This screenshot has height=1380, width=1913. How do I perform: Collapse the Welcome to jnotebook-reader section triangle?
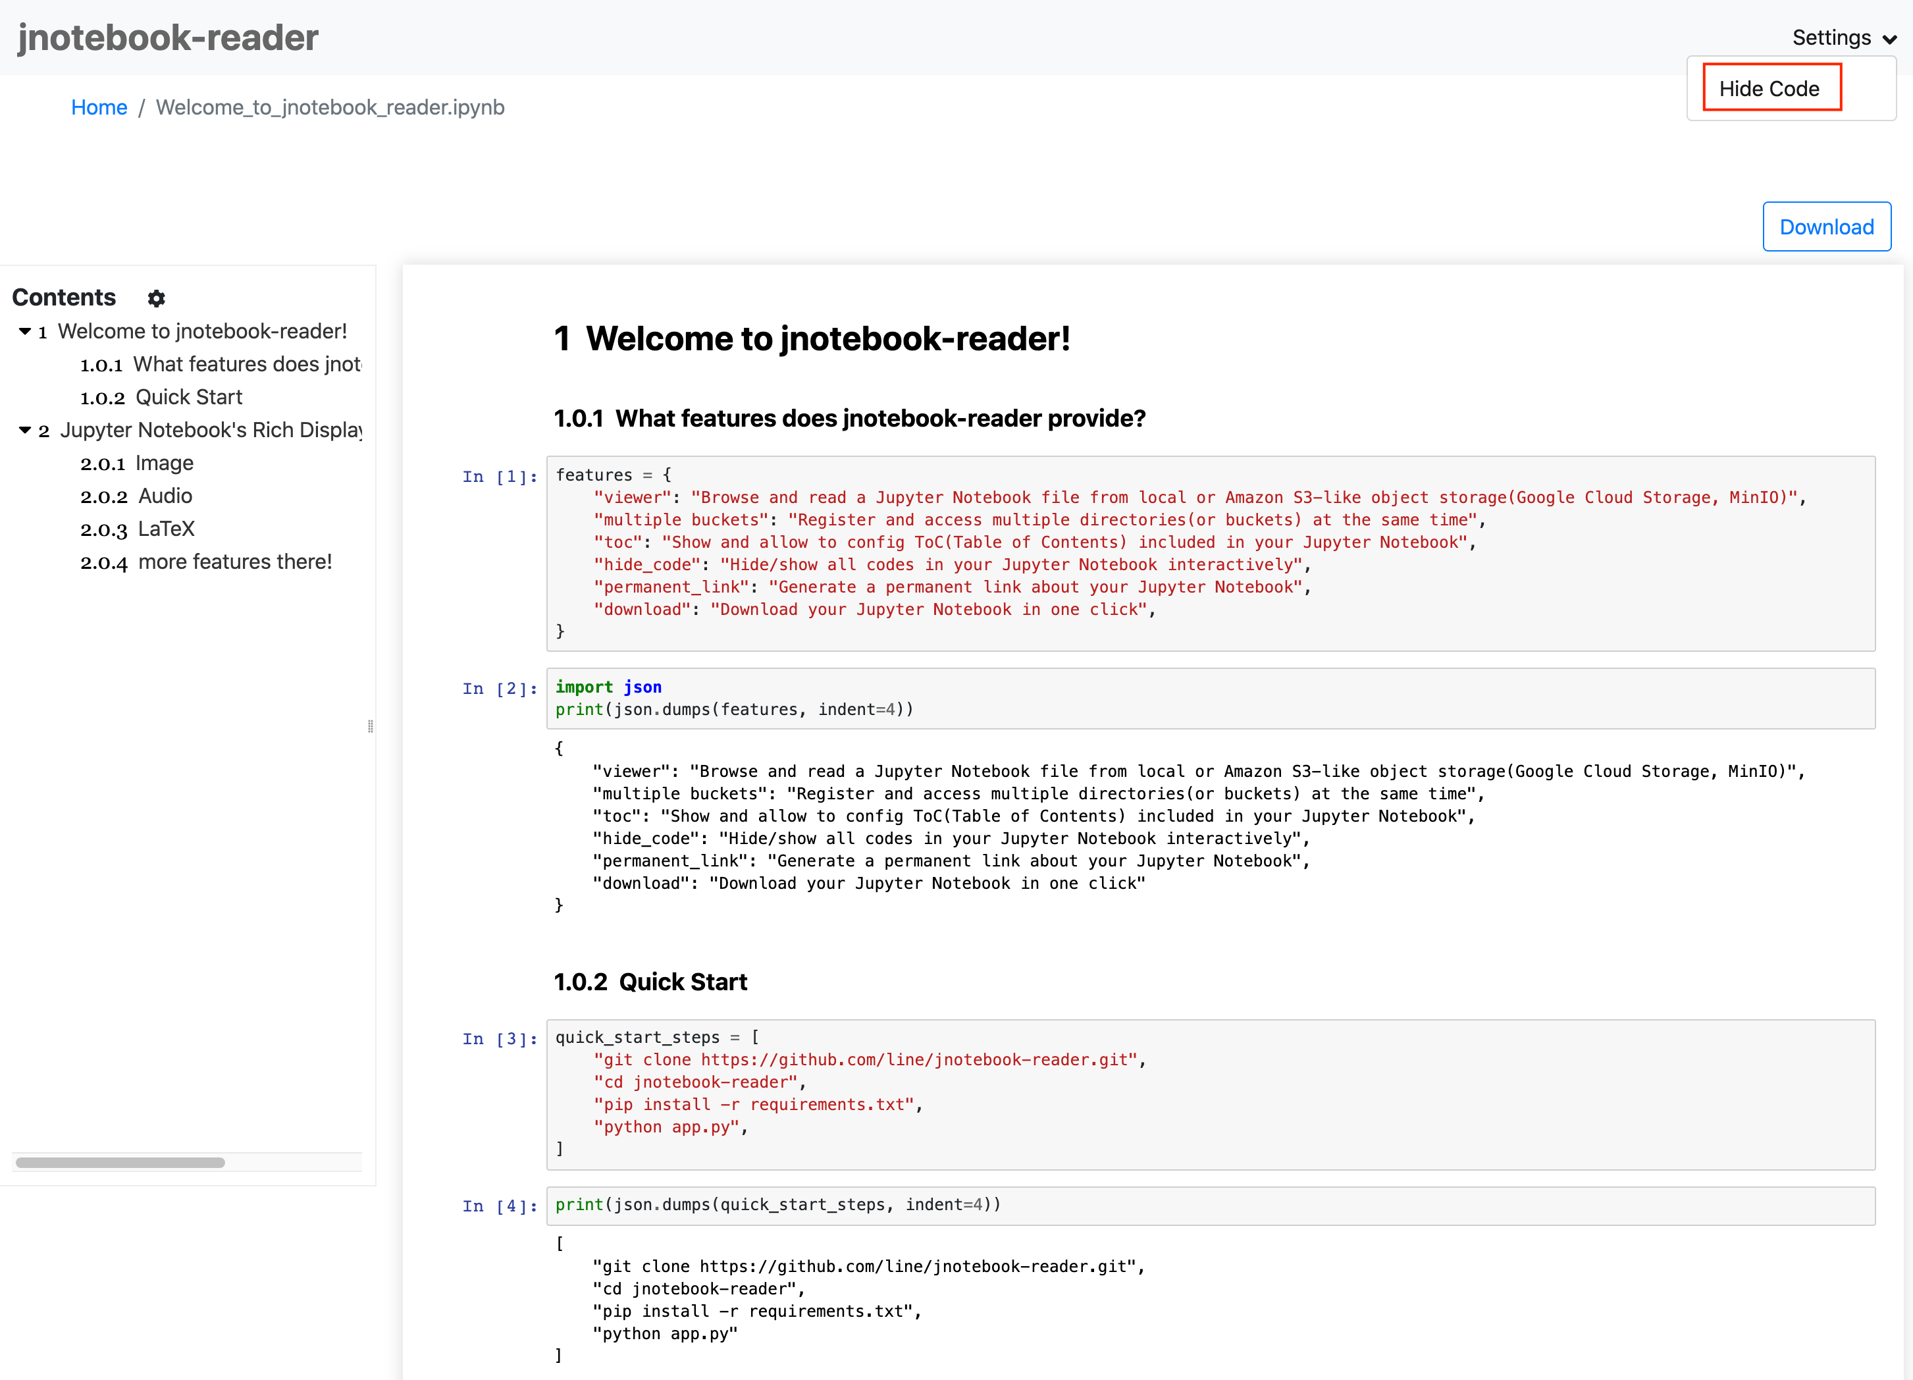pos(24,332)
